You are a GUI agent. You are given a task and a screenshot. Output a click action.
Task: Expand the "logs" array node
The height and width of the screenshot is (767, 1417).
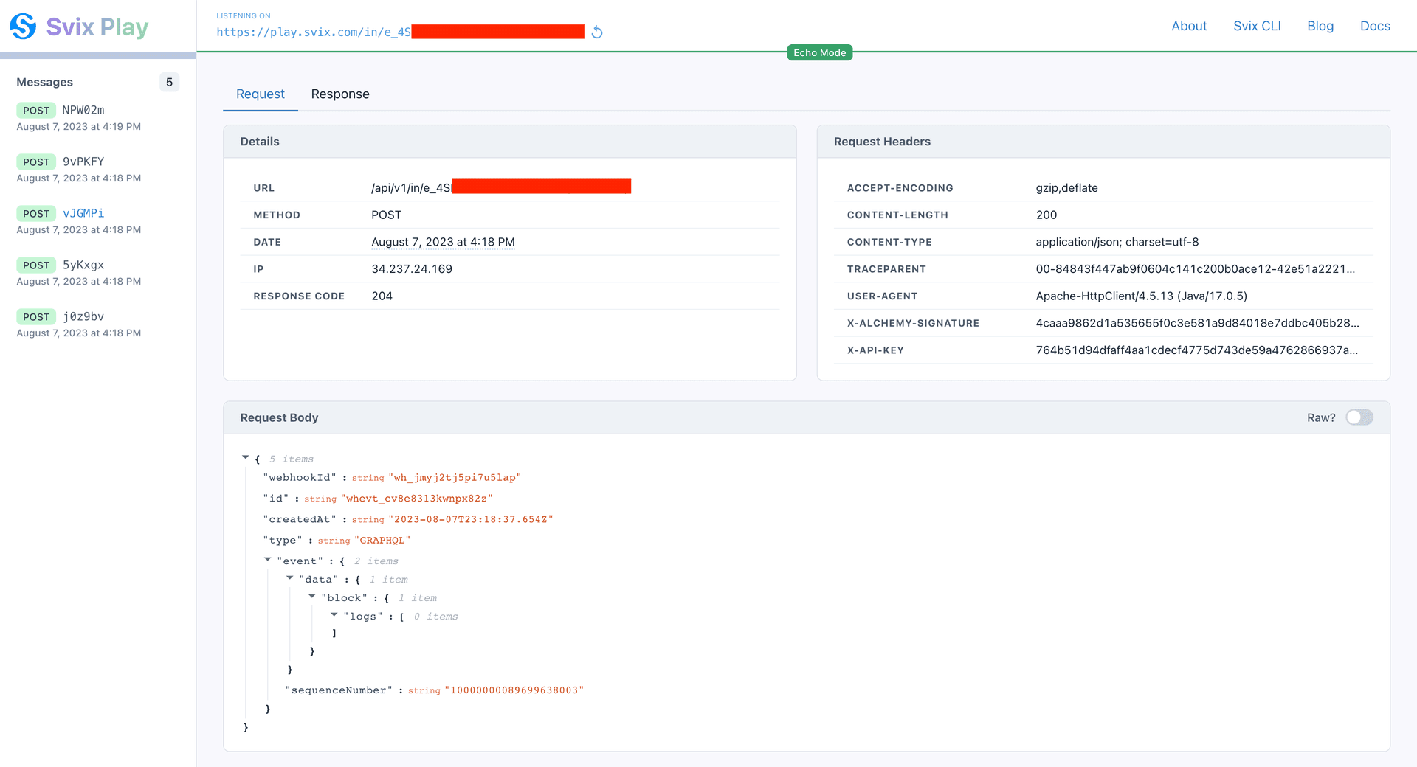click(334, 615)
